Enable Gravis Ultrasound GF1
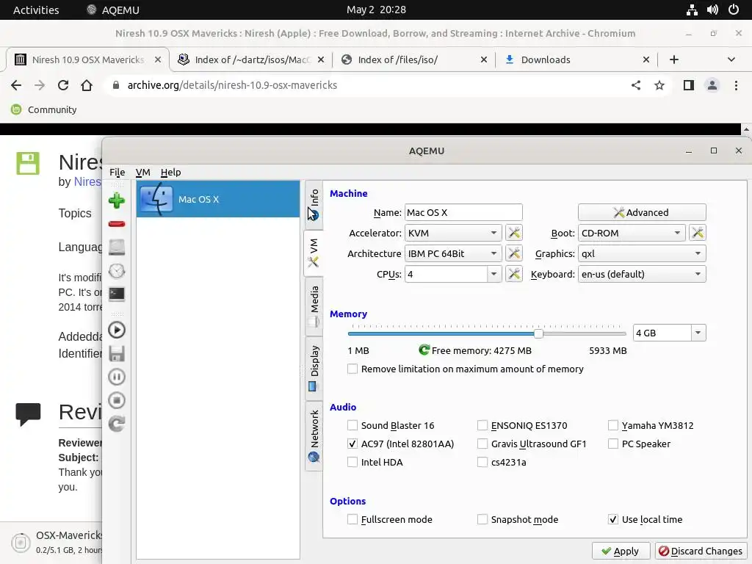Screen dimensions: 752x564 pyautogui.click(x=482, y=444)
